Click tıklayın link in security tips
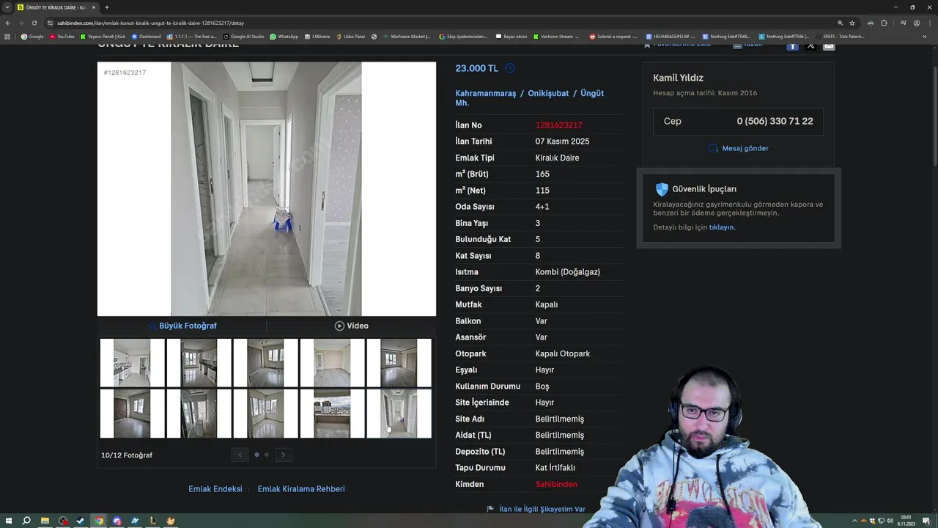Screen dimensions: 938x528 pyautogui.click(x=721, y=227)
